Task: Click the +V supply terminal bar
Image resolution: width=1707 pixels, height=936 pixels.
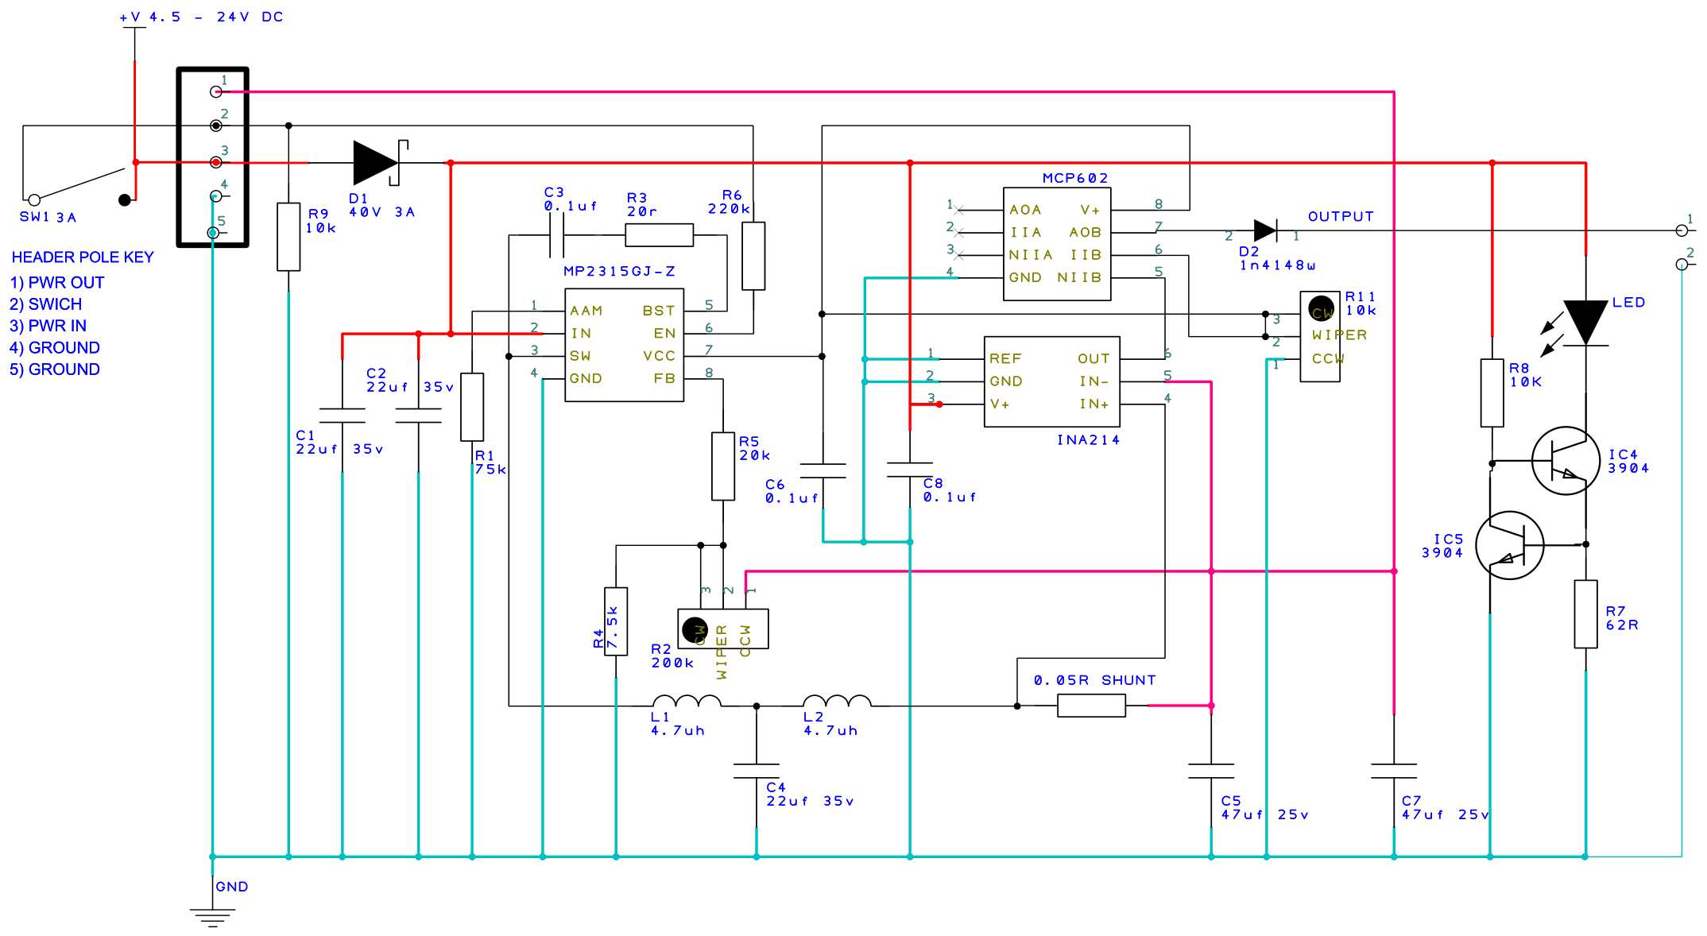Action: click(x=134, y=28)
